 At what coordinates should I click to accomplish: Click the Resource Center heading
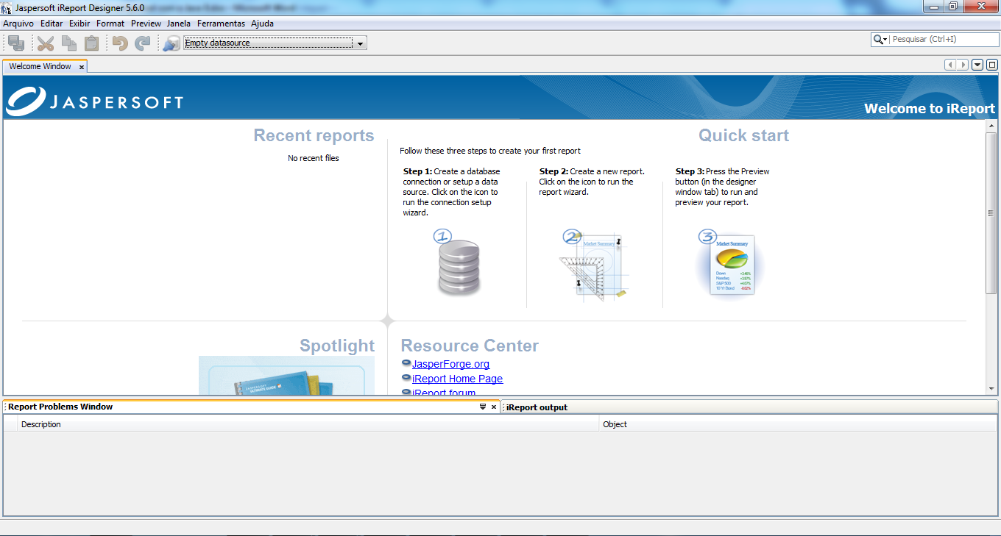point(470,346)
